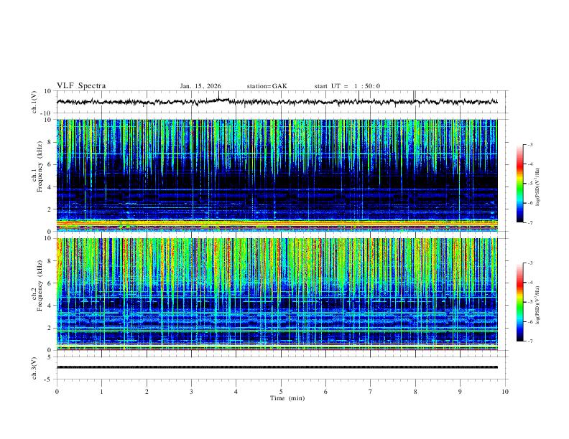Select the date text "Jan. 15, 2026"
The image size is (569, 439).
click(200, 86)
